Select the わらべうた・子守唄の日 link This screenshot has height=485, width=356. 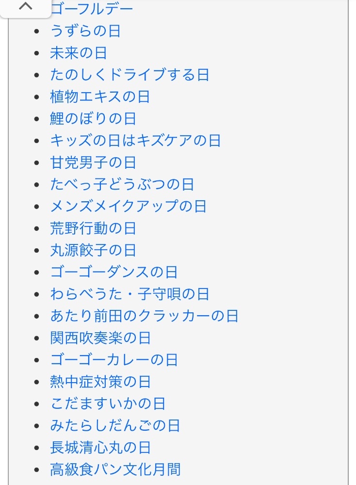coord(129,294)
